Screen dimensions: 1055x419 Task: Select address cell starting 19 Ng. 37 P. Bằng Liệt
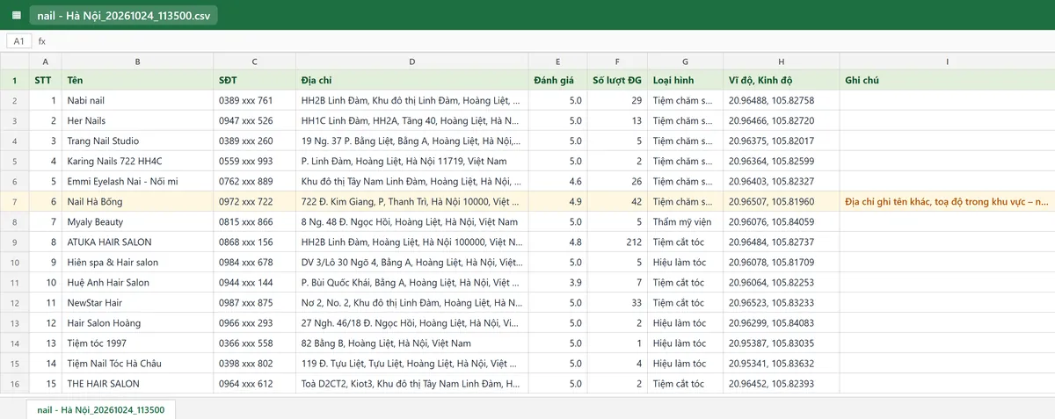[411, 141]
